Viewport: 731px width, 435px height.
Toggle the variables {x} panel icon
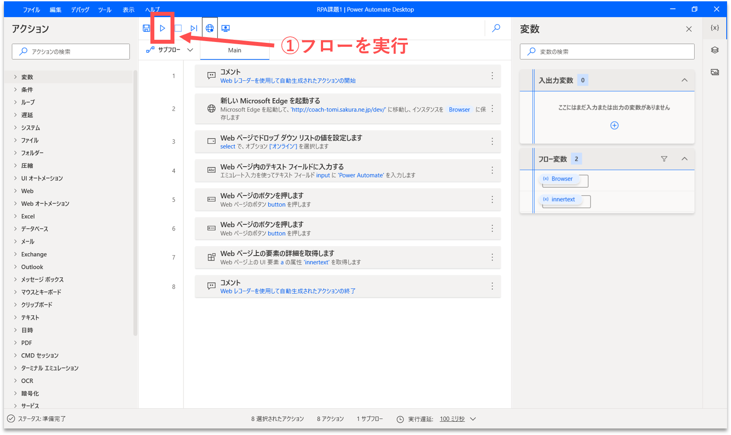pos(715,28)
